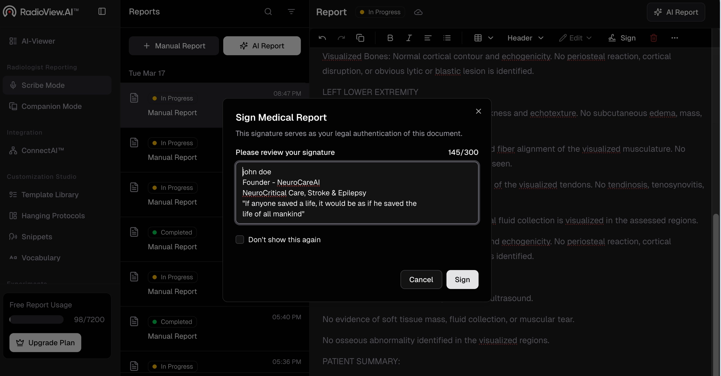Insert table icon in toolbar
Viewport: 721px width, 376px height.
tap(478, 38)
